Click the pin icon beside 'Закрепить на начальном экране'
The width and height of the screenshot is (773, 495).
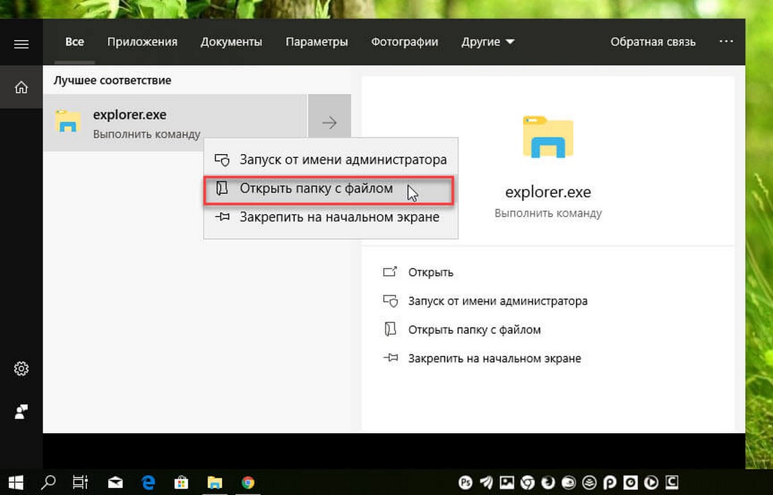[222, 217]
